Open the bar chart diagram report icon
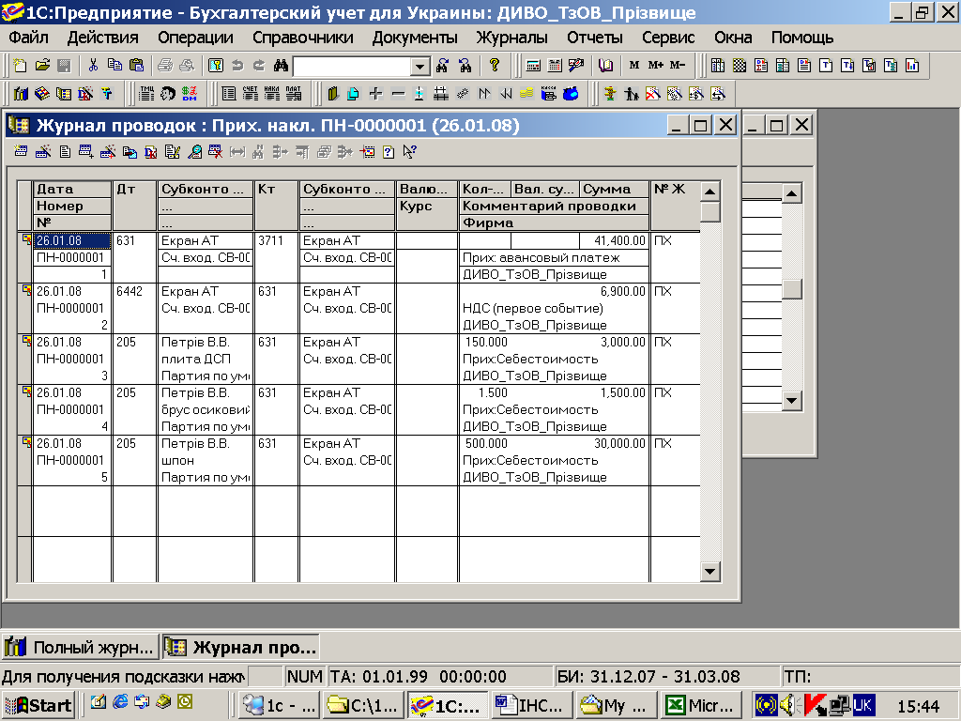 coord(912,65)
